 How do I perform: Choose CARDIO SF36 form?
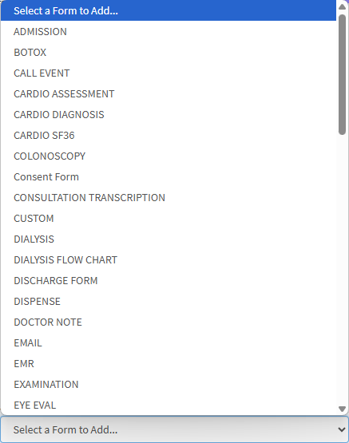pyautogui.click(x=169, y=136)
